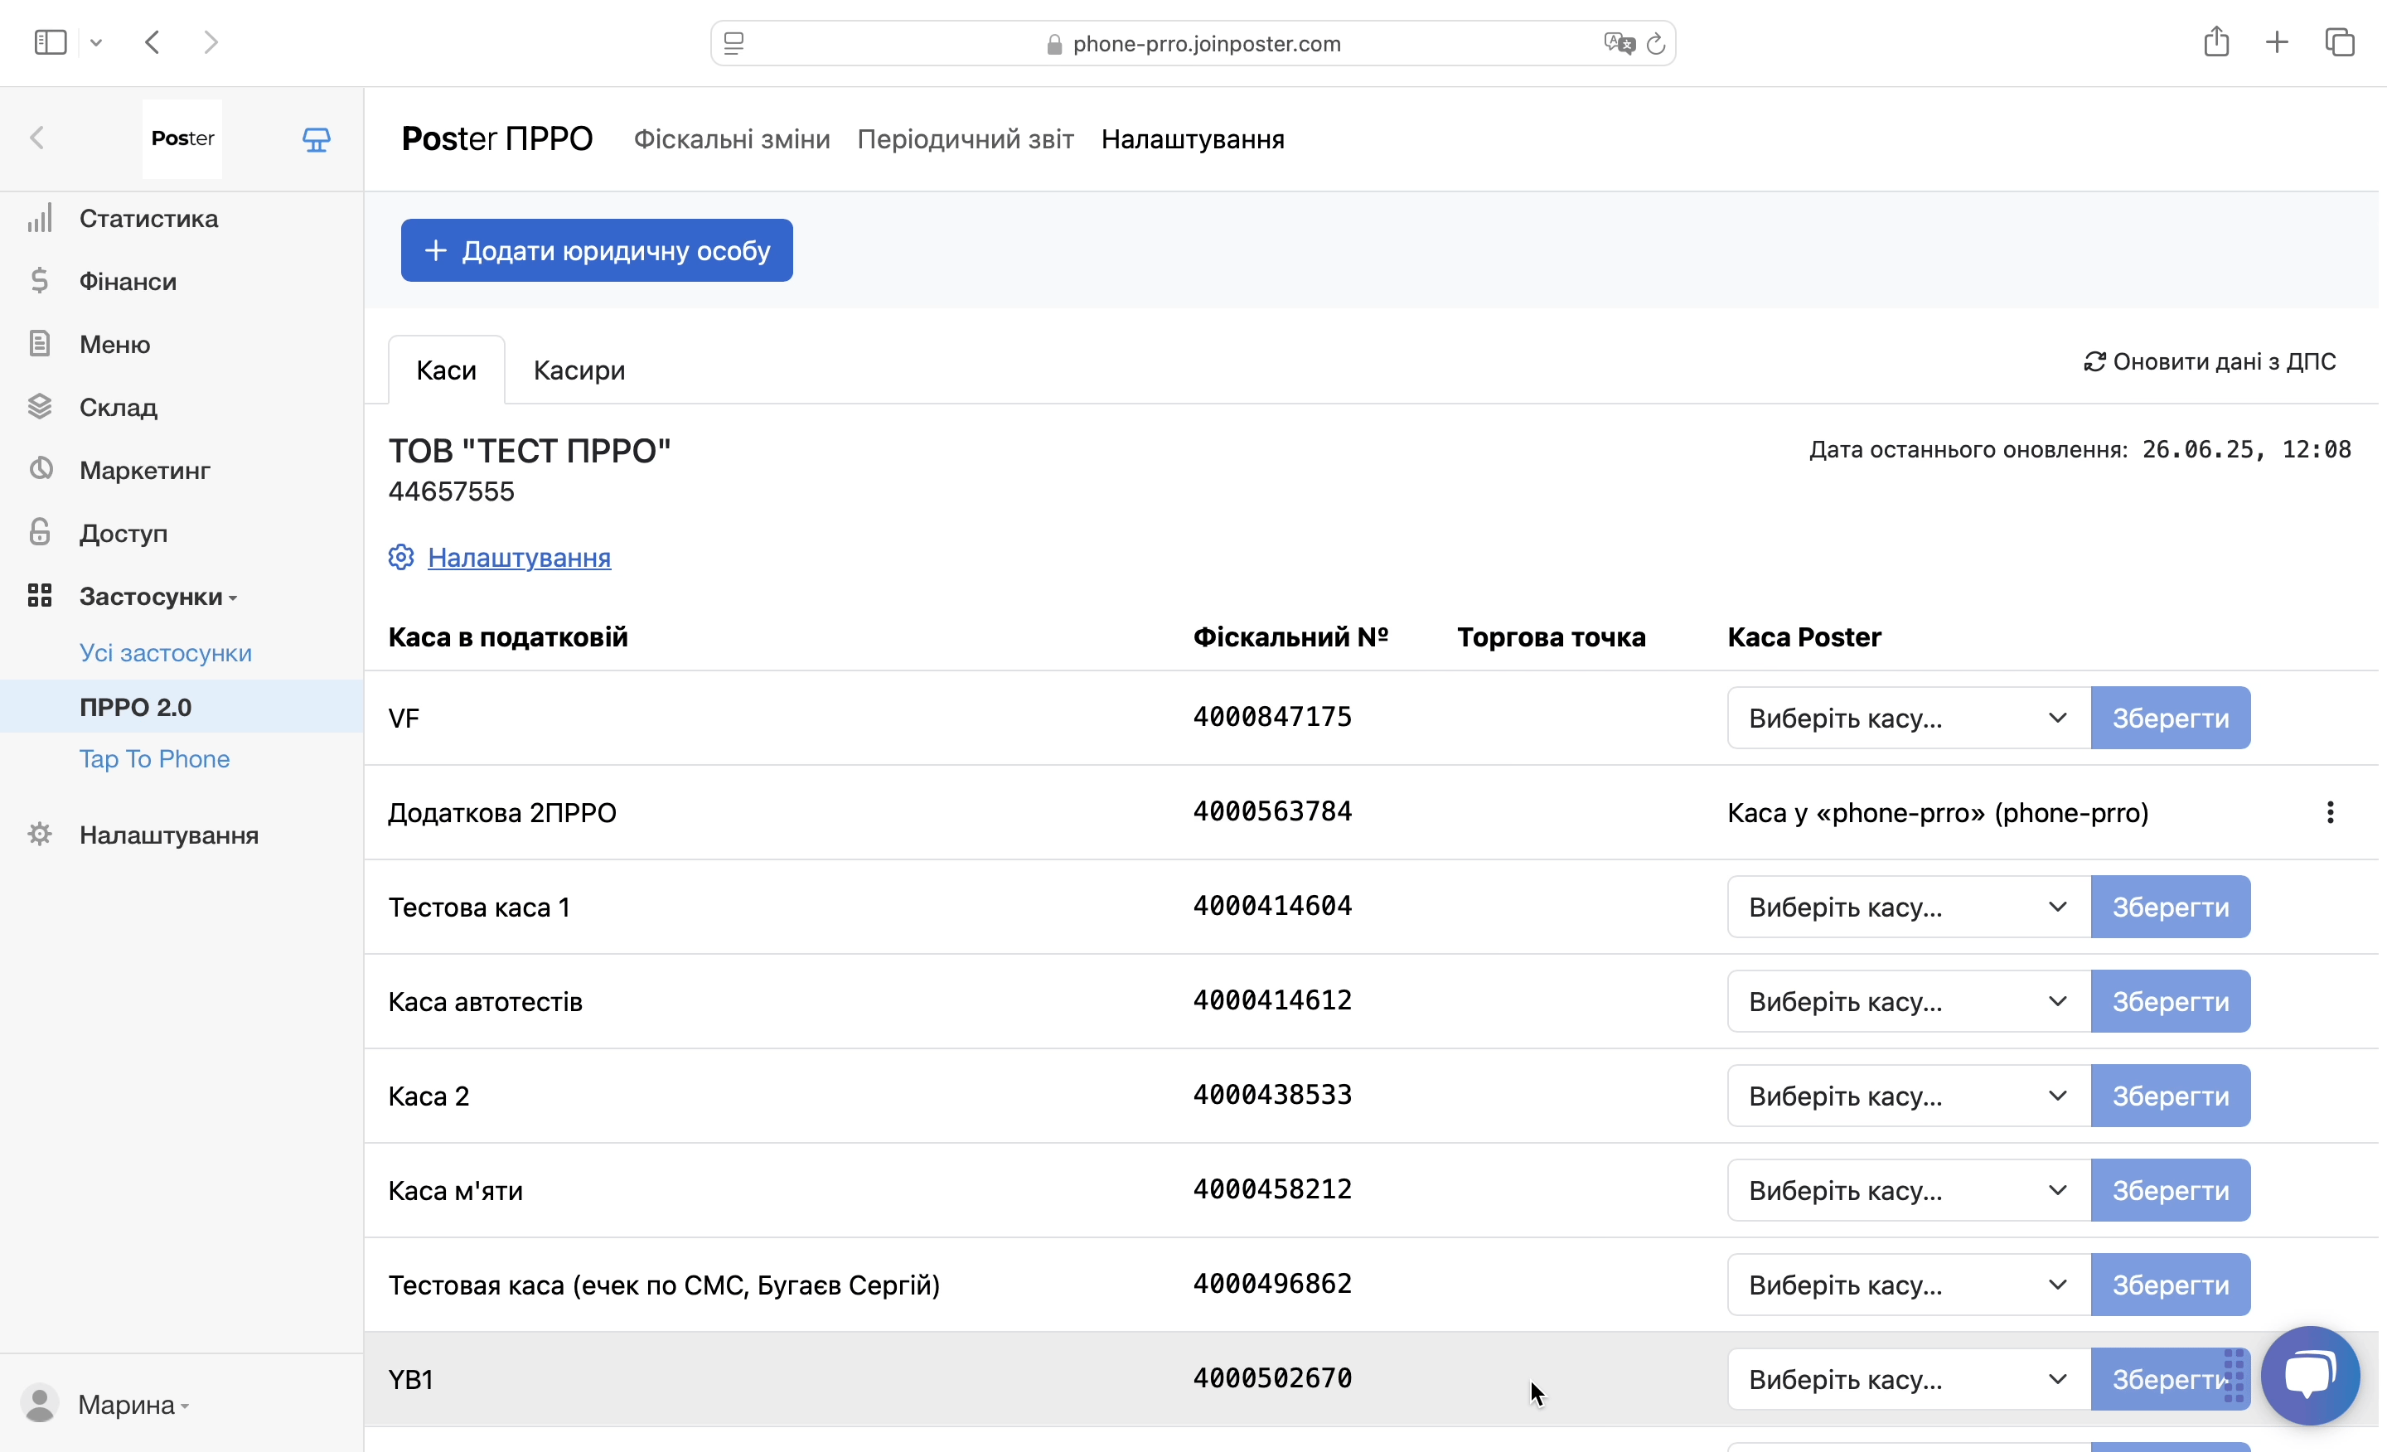The image size is (2387, 1452).
Task: Click Зберегти for Каса 2
Action: click(x=2171, y=1096)
